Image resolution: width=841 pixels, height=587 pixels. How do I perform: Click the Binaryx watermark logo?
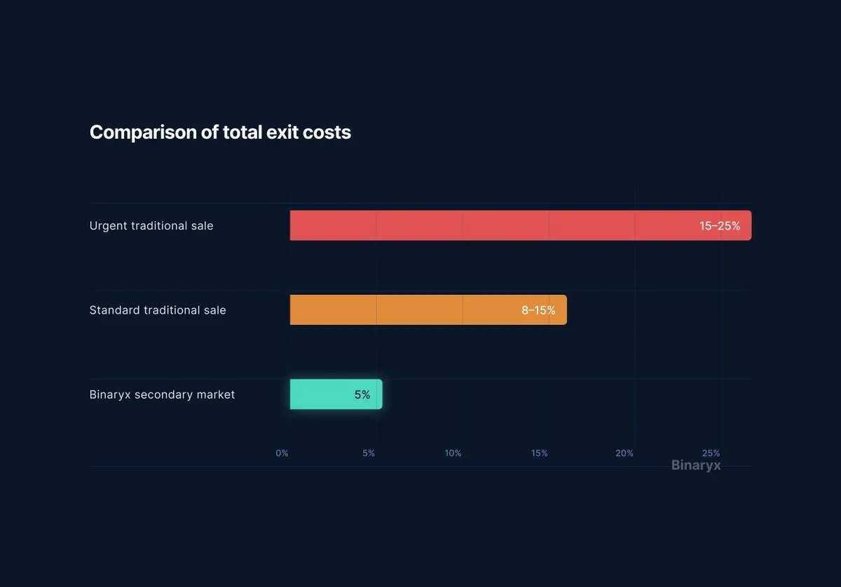tap(695, 465)
